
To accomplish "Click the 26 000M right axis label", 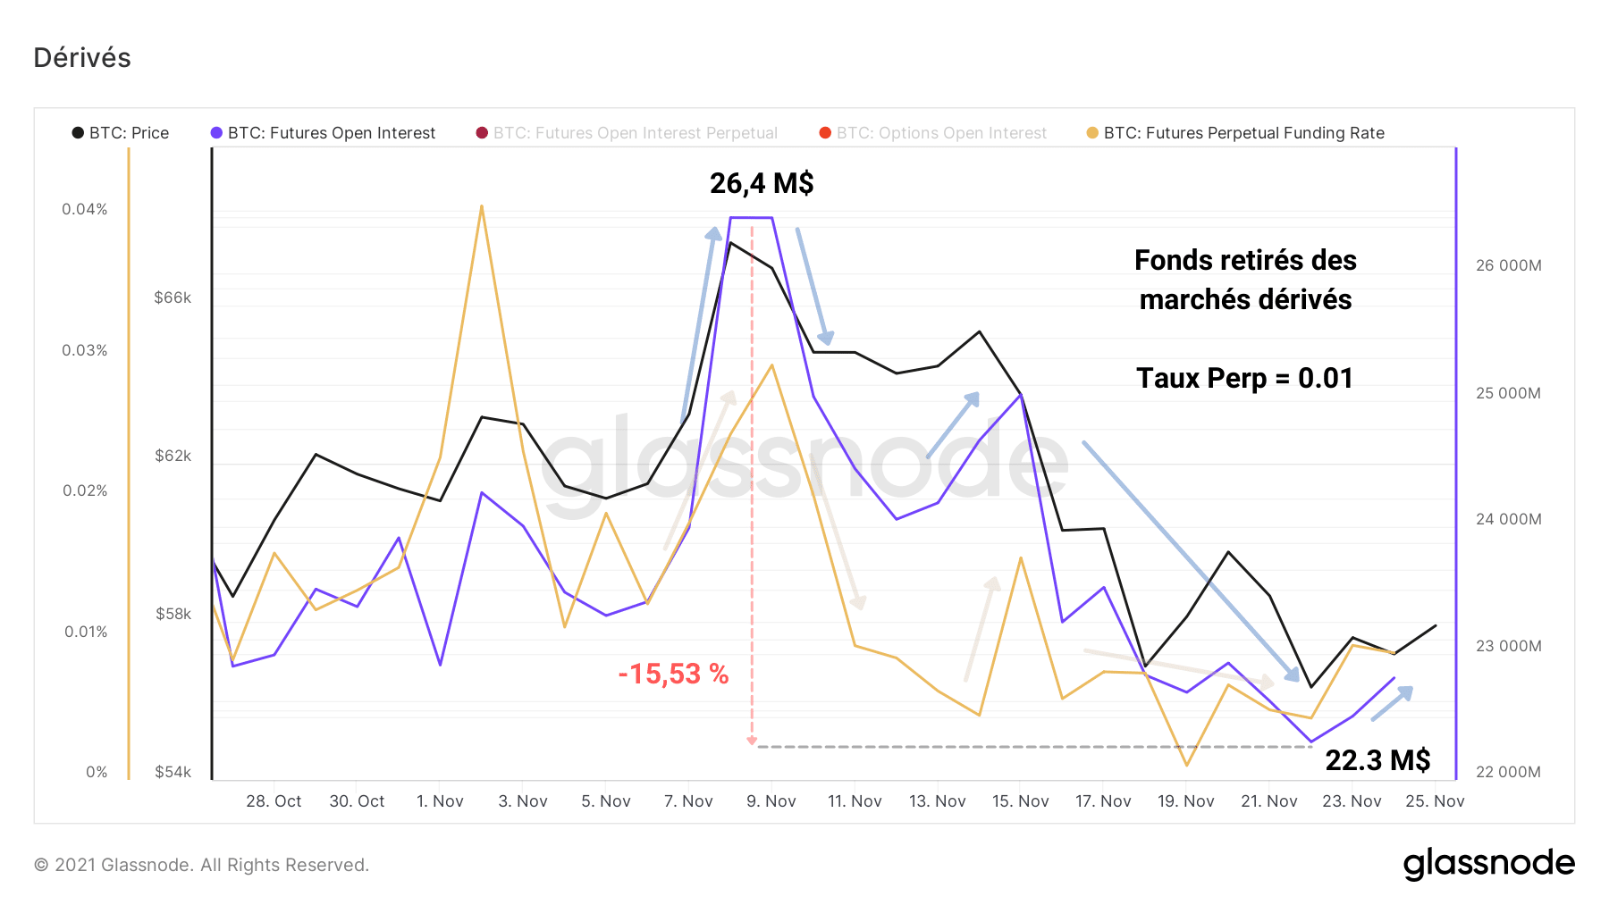I will [1508, 265].
